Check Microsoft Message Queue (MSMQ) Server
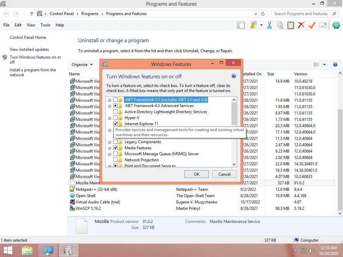The width and height of the screenshot is (343, 257). tap(115, 154)
